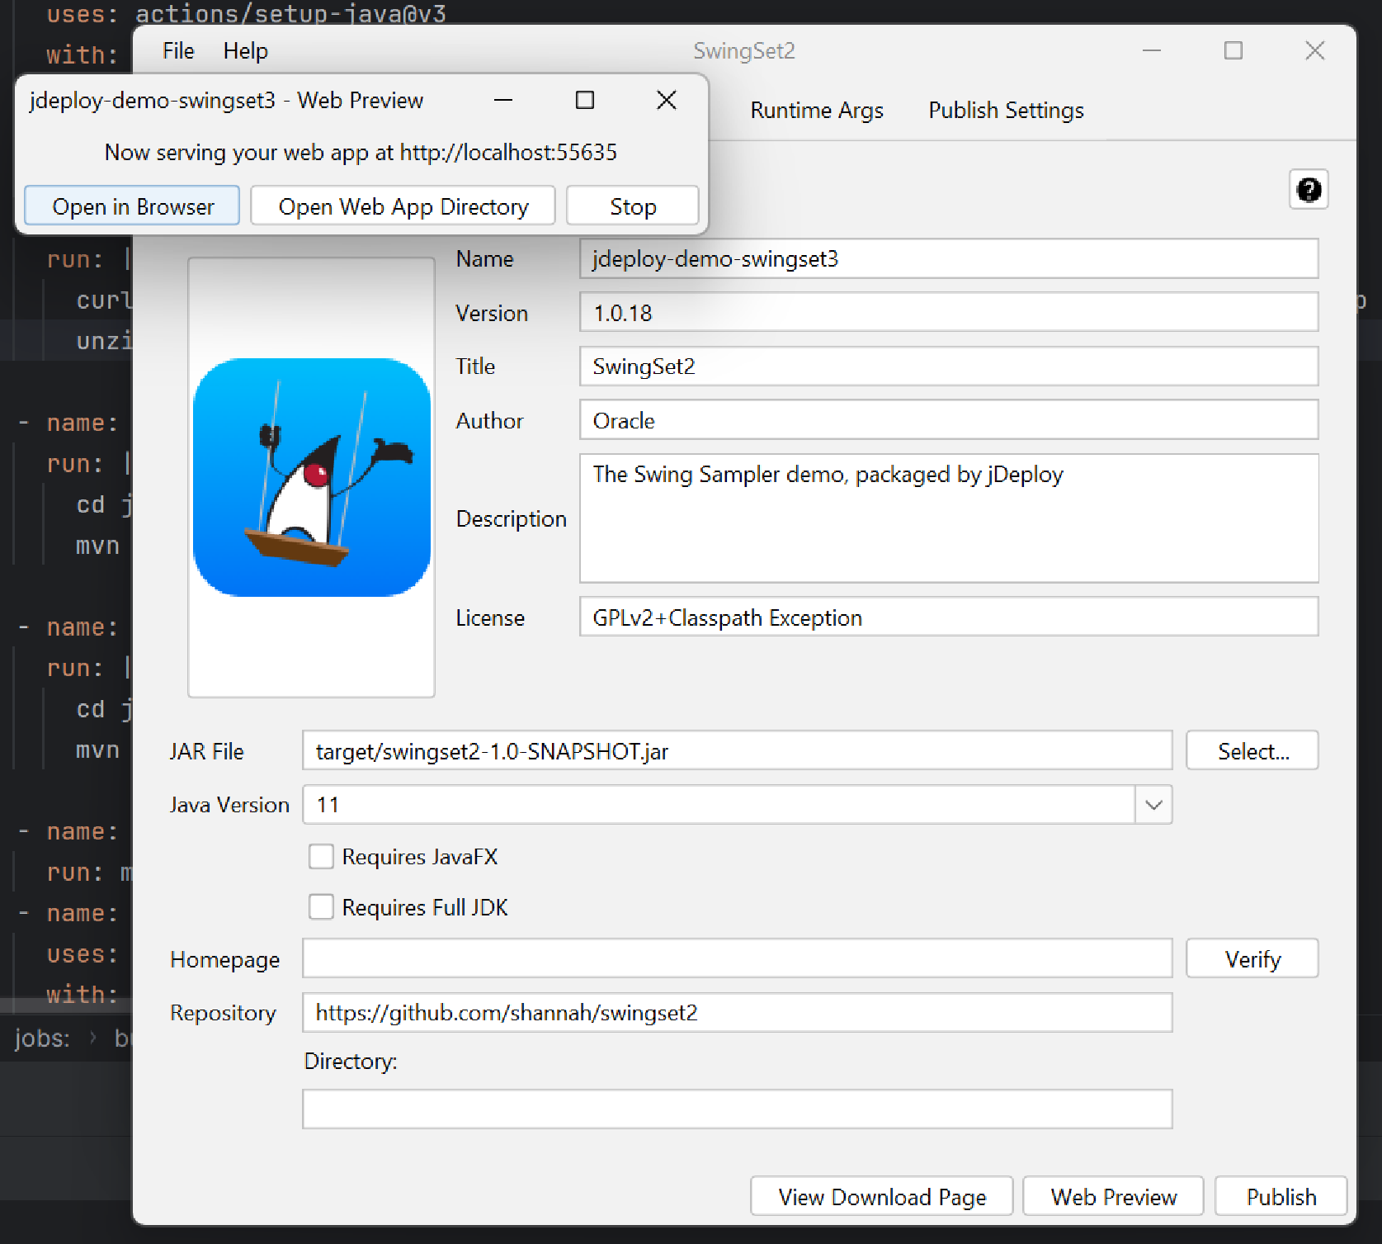The height and width of the screenshot is (1244, 1382).
Task: Open the Help menu
Action: (x=244, y=50)
